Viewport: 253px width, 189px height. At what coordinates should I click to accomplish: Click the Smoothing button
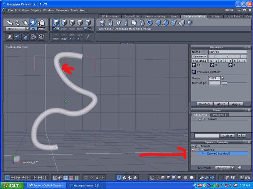coord(199,61)
